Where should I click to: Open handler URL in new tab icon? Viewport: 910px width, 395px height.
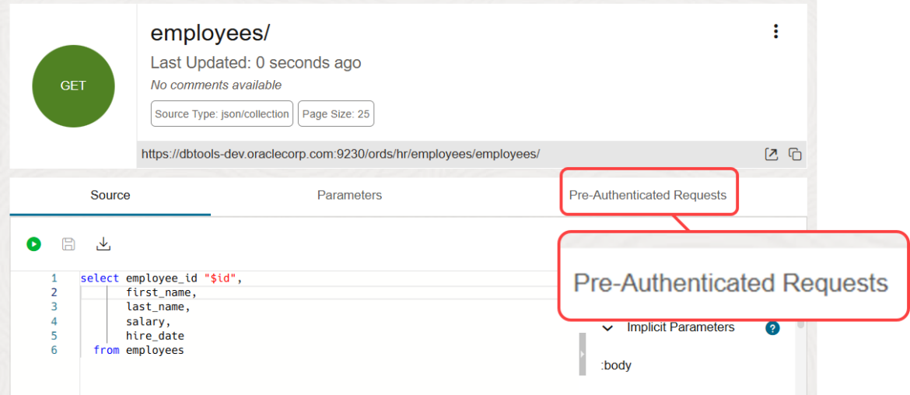tap(771, 154)
